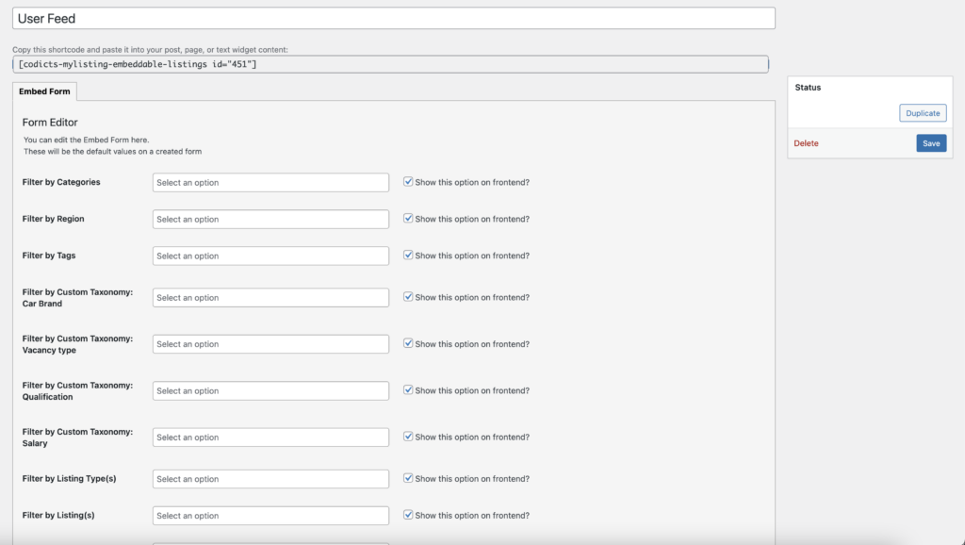Toggle frontend checkbox for Filter by Tags
Screen dimensions: 965x545
(408, 255)
